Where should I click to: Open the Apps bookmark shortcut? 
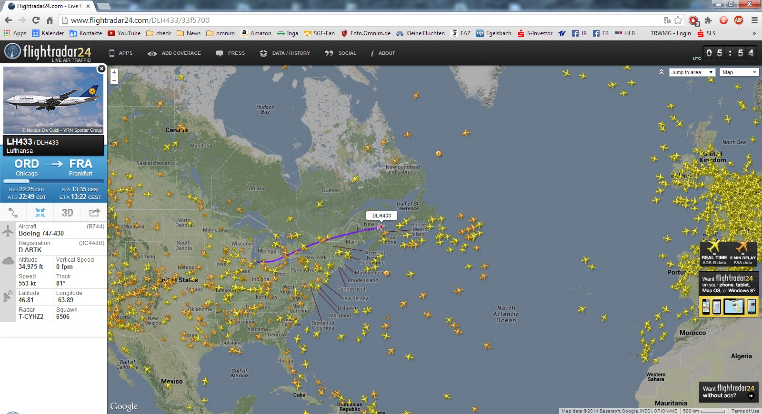click(x=15, y=33)
